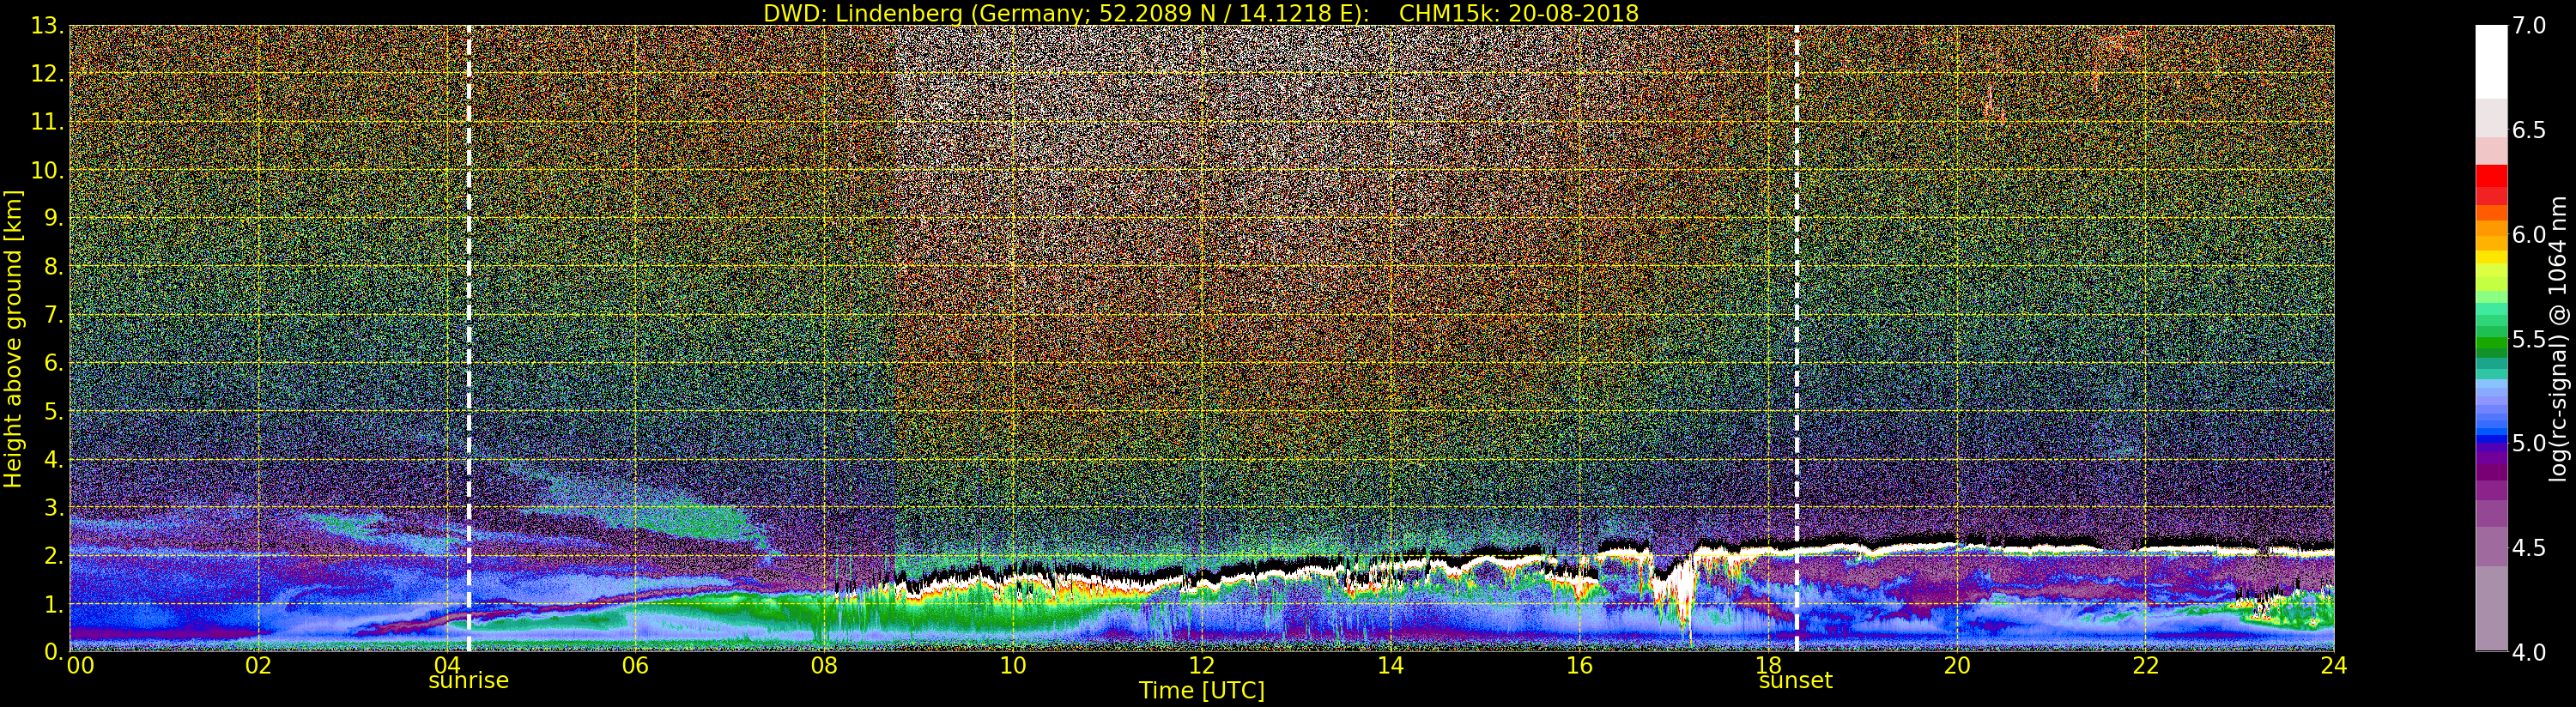The width and height of the screenshot is (2576, 707).
Task: Click the colorbar tick label 4.5
Action: [x=2528, y=548]
